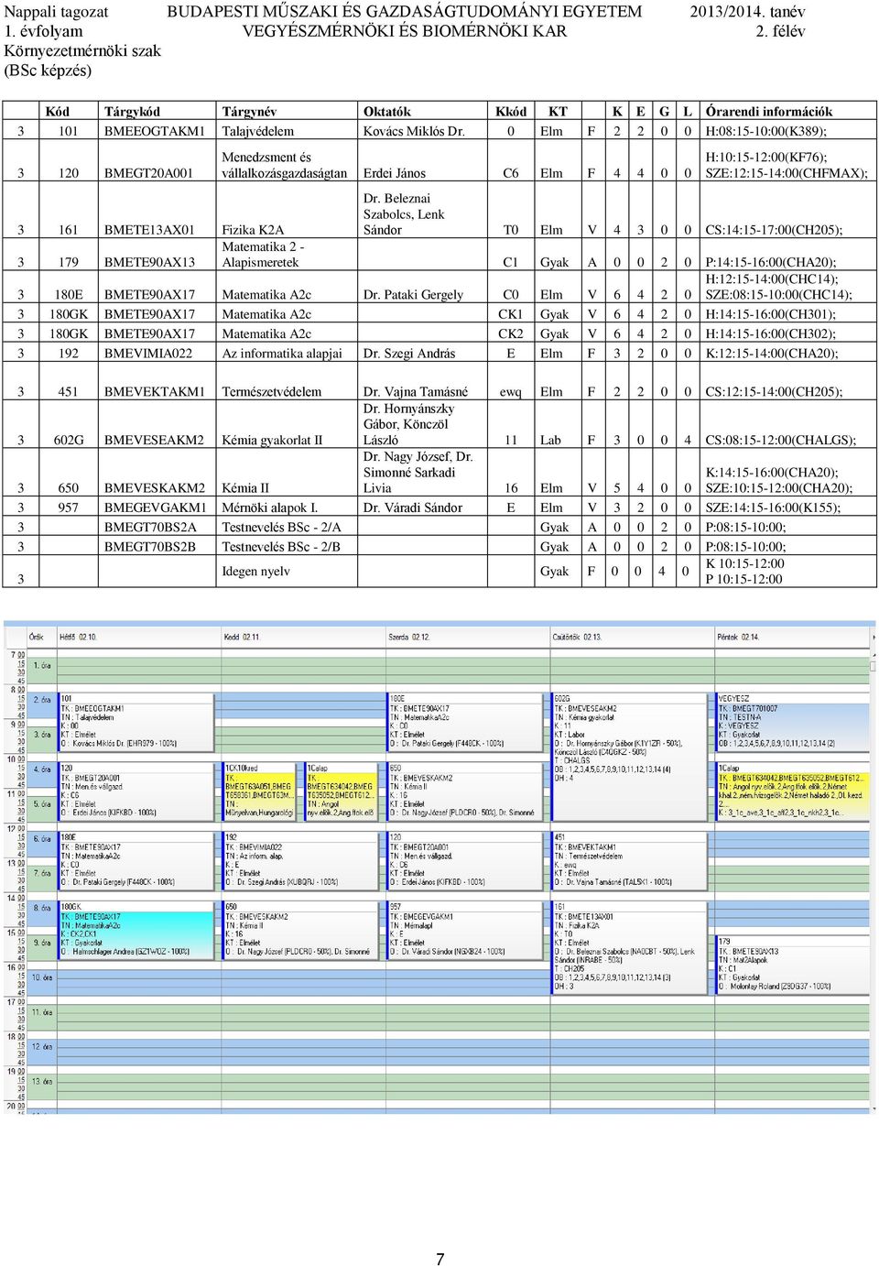Screen dimensions: 879x1266
Task: Click the Órarendi információk column header
Action: coord(769,112)
